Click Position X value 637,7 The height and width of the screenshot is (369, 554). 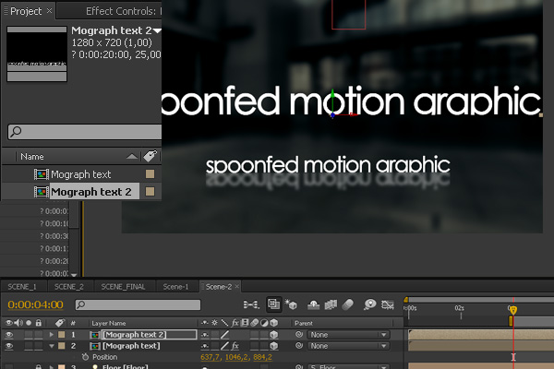tap(210, 357)
